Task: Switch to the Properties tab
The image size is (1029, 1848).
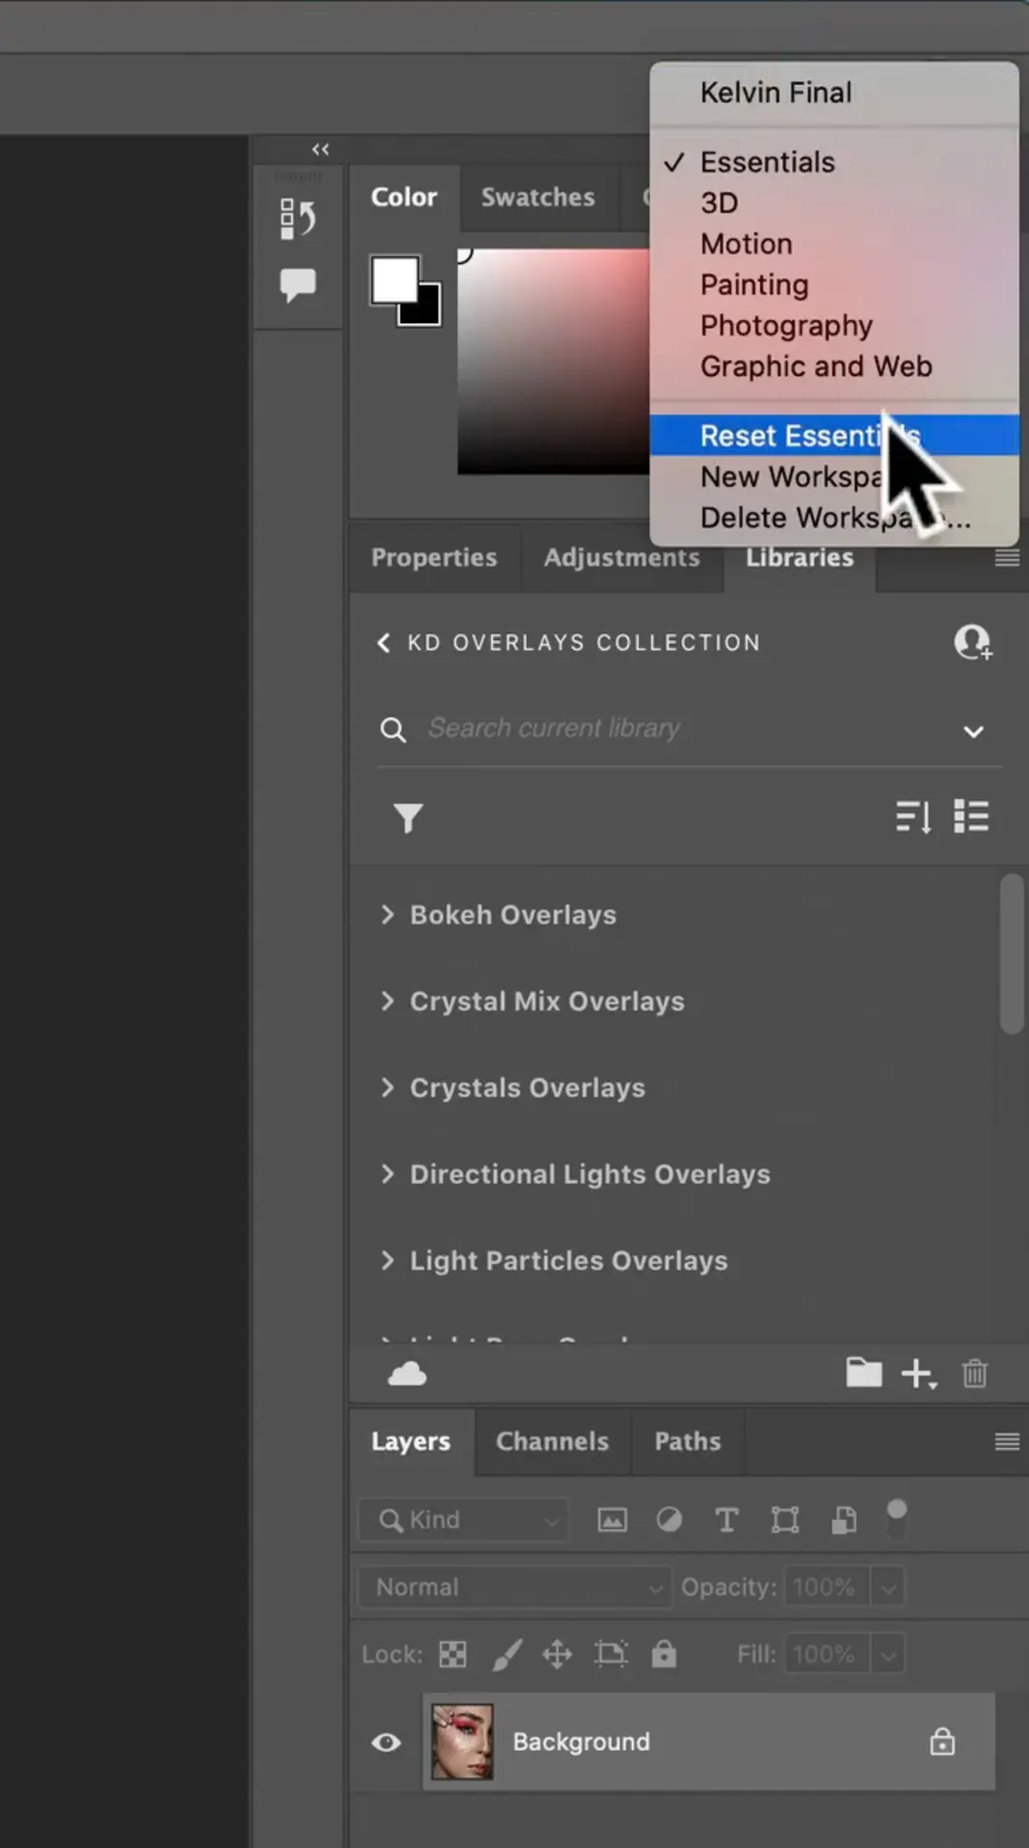Action: click(x=435, y=558)
